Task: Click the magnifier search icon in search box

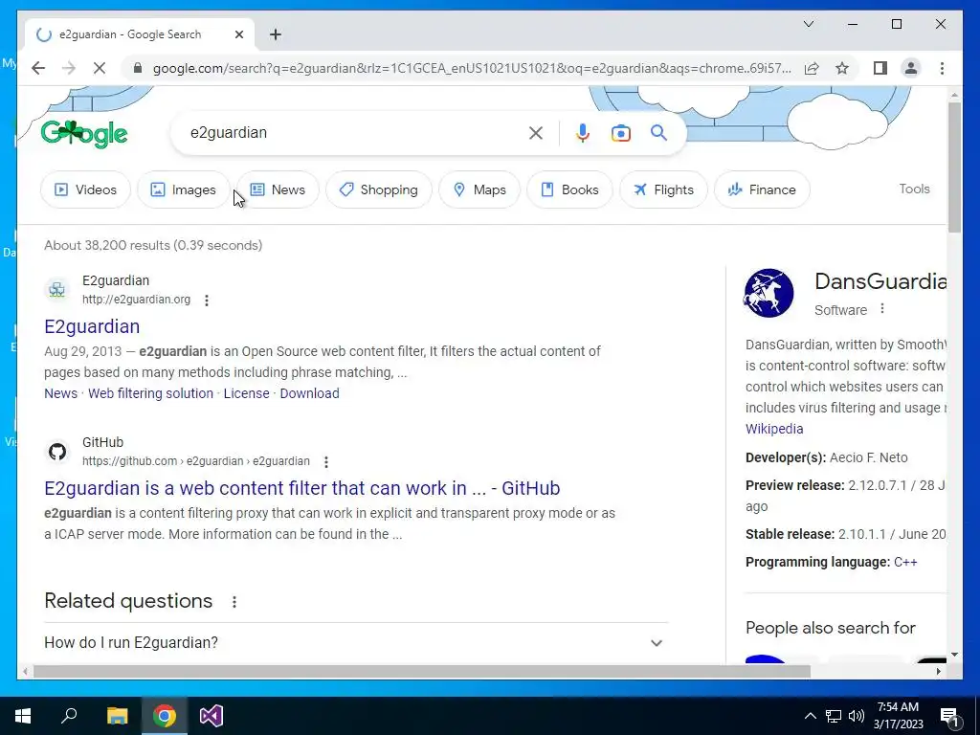Action: coord(658,132)
